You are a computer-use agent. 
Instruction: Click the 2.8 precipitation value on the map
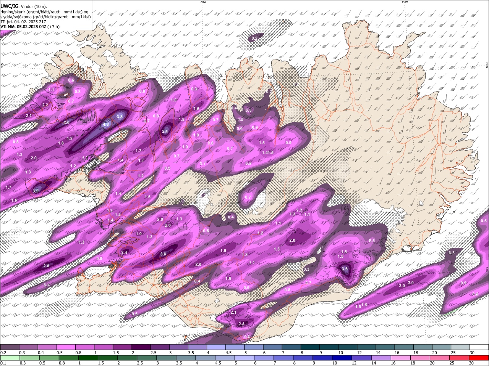pyautogui.click(x=46, y=266)
